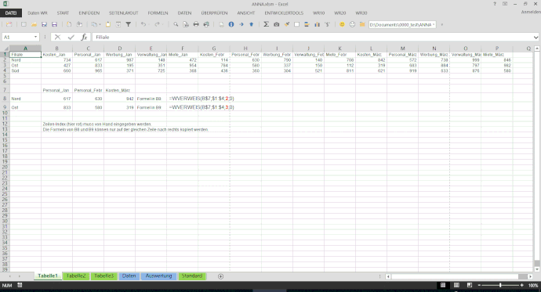
Task: Switch to Page Break Preview in status bar
Action: (x=469, y=285)
